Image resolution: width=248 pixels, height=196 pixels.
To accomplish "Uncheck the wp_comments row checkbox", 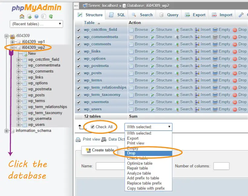I will tap(79, 45).
